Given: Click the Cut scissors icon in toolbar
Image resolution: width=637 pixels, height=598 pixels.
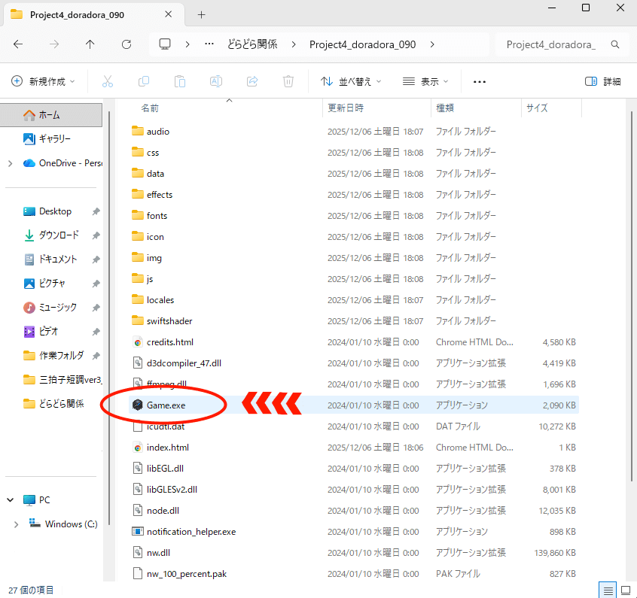Looking at the screenshot, I should 108,81.
